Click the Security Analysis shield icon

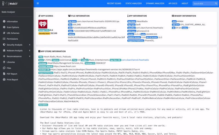coord(4,45)
